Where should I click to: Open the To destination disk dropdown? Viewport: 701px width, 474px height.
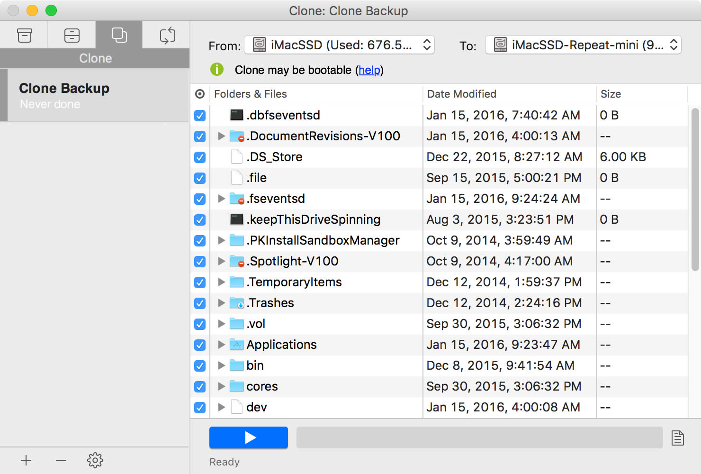point(583,45)
